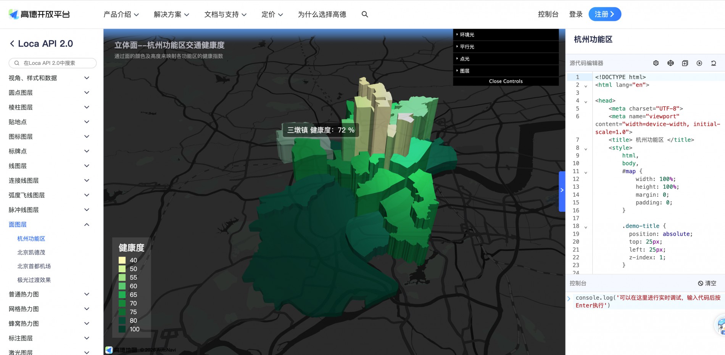Clear the console with 清空 icon

click(x=707, y=283)
